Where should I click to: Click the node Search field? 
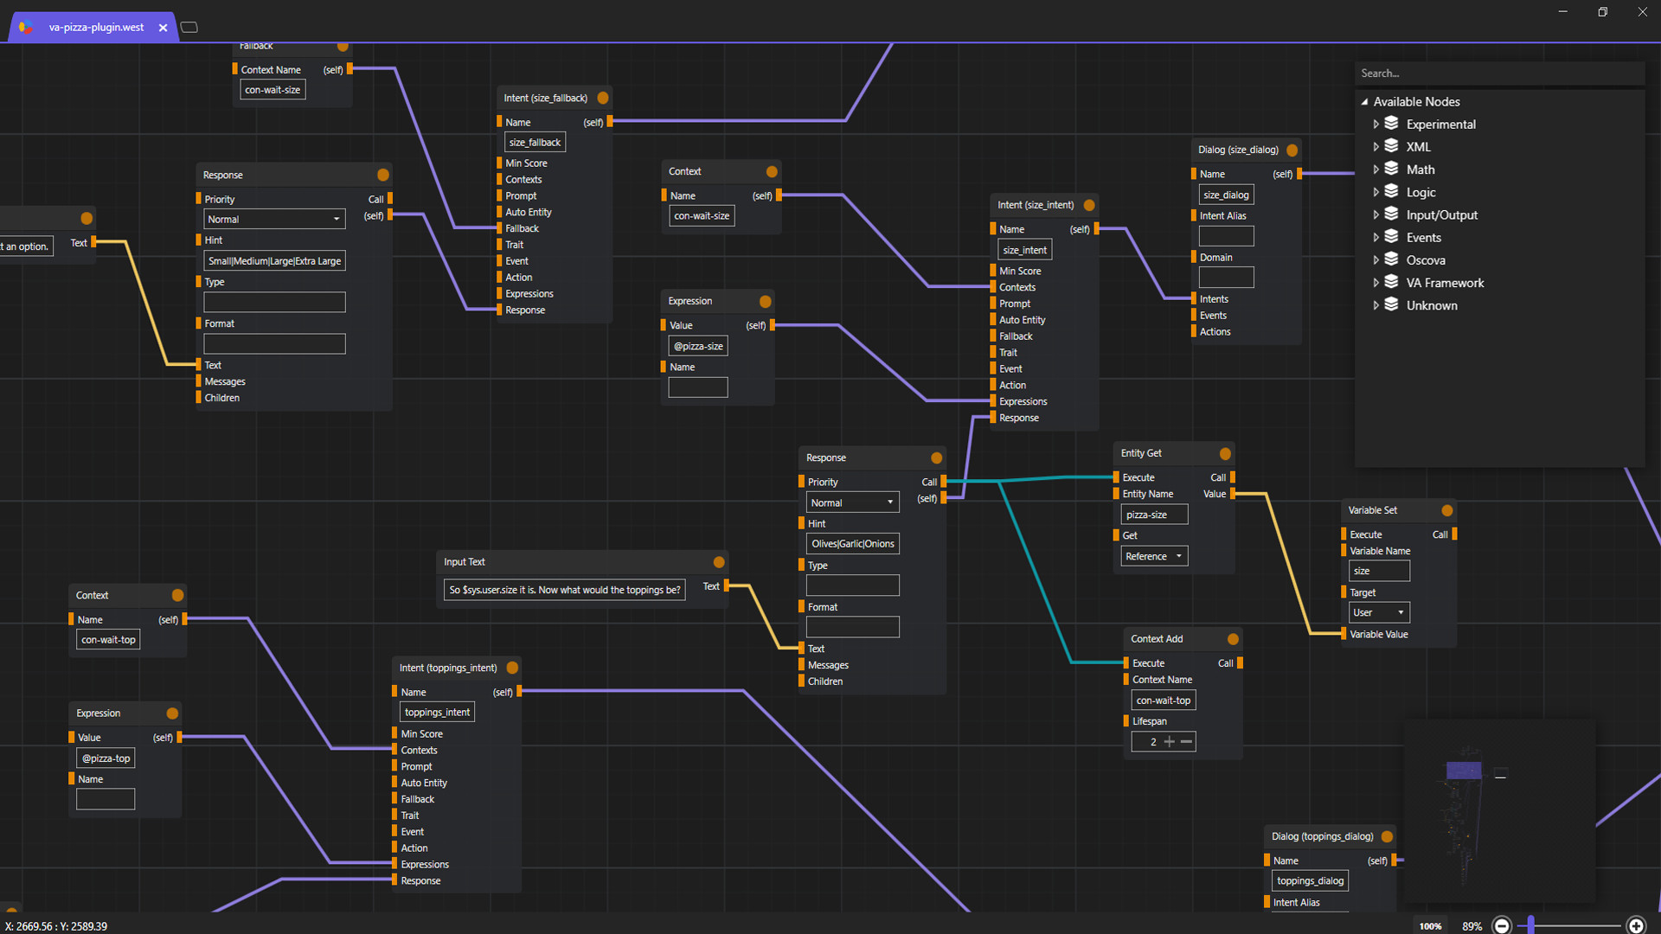pyautogui.click(x=1498, y=74)
